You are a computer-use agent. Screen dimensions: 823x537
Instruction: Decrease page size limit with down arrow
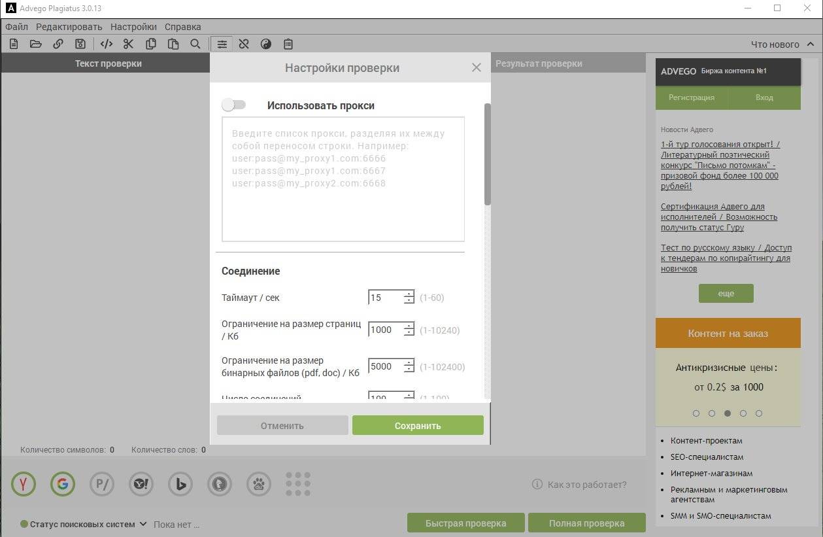409,334
